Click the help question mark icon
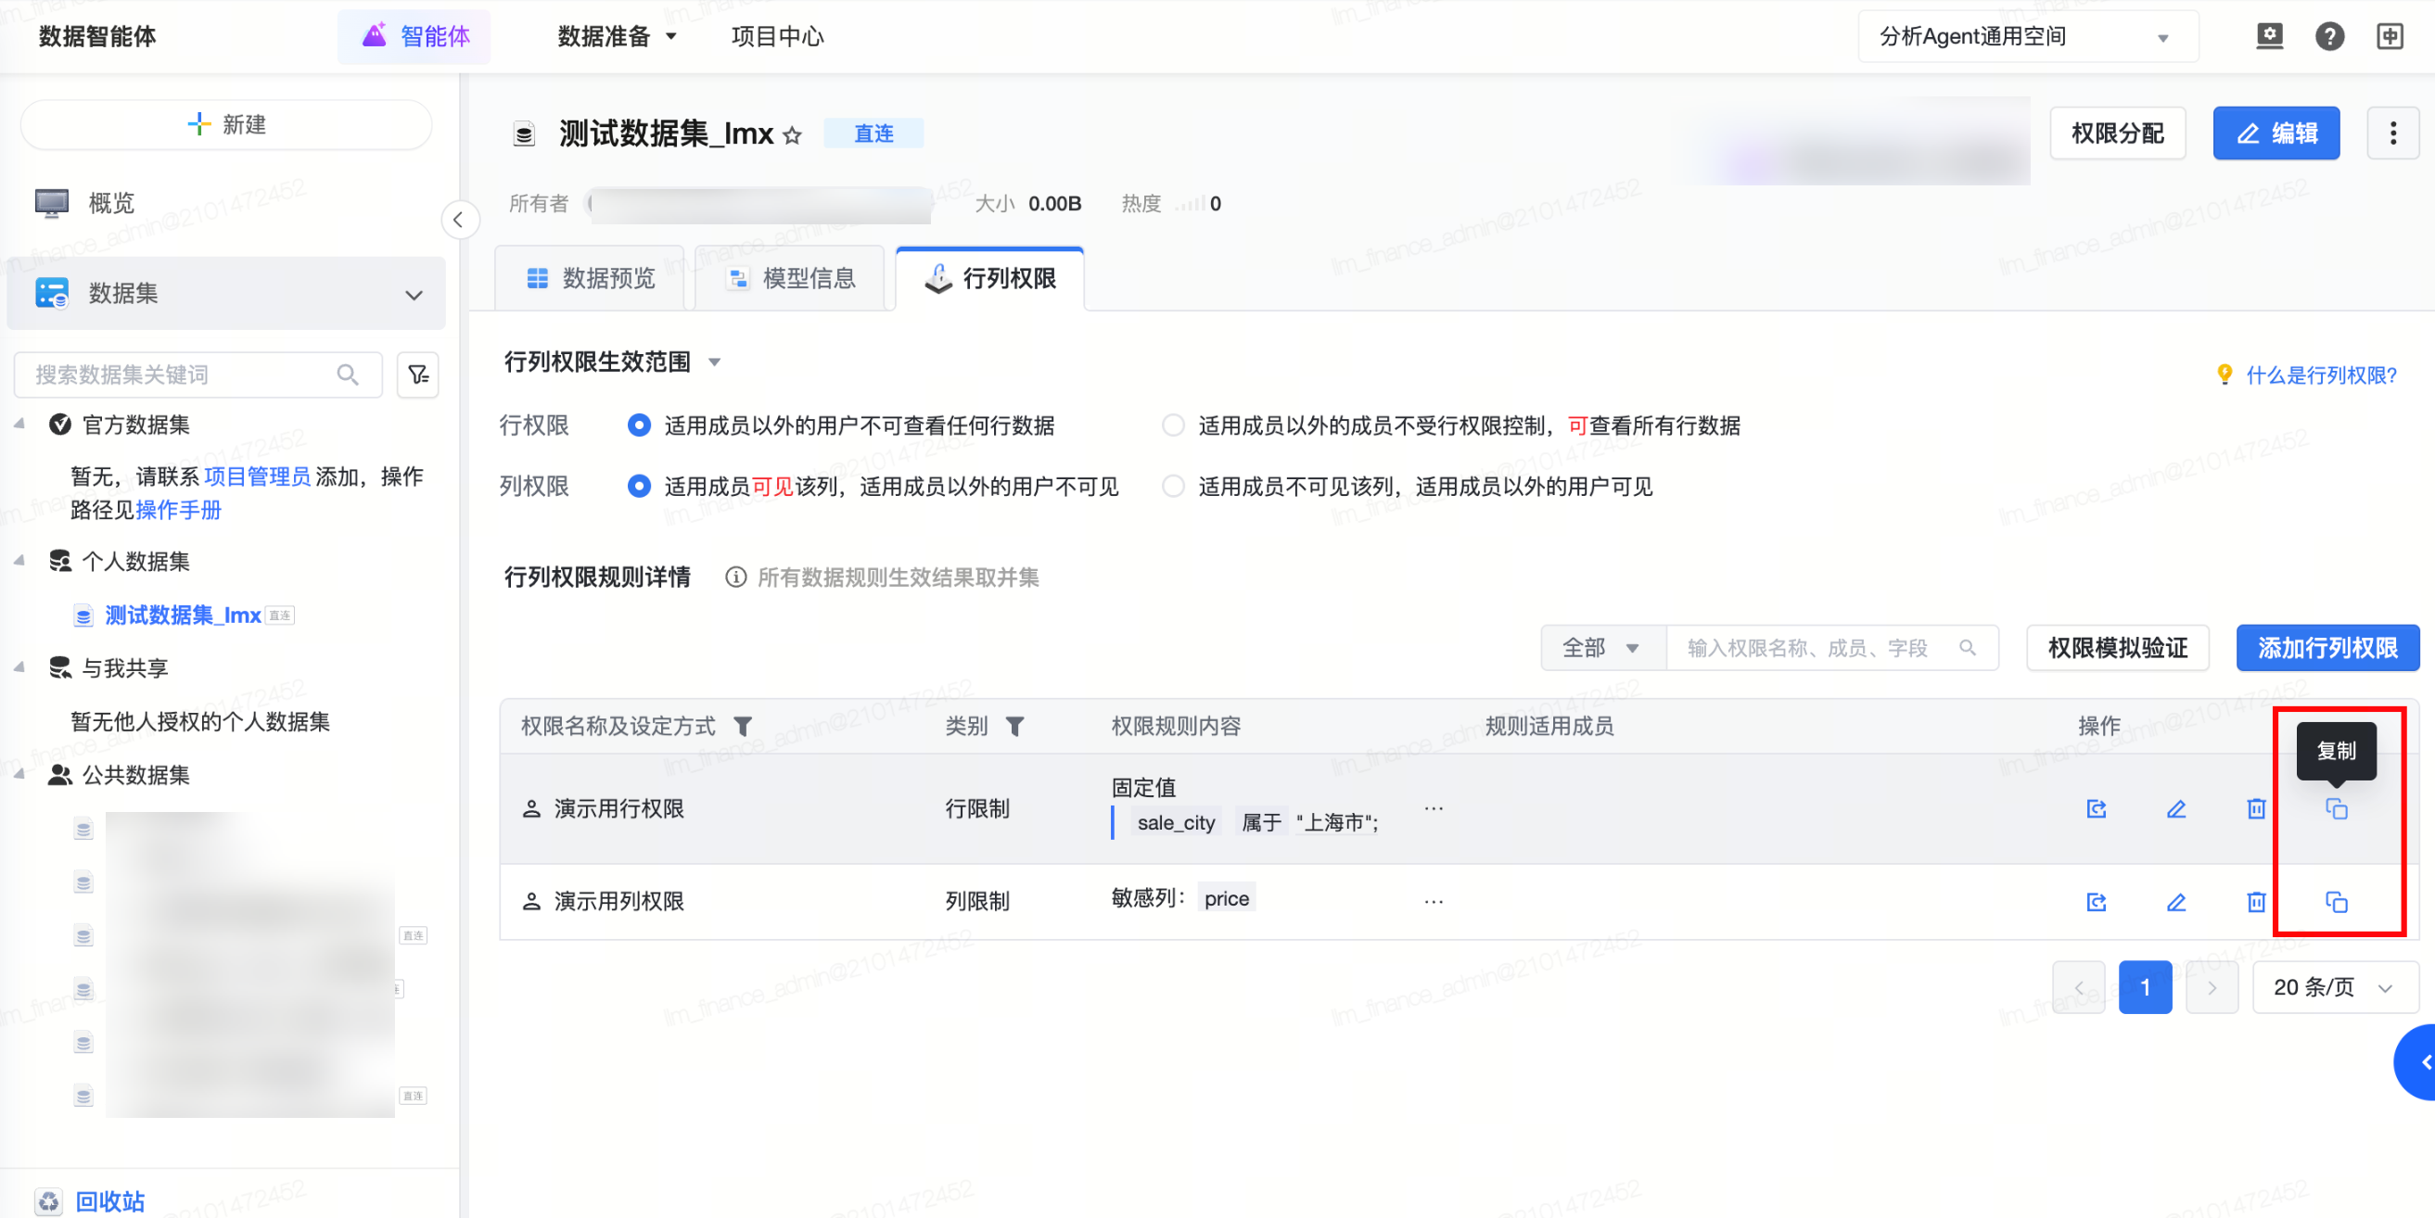Image resolution: width=2435 pixels, height=1218 pixels. pos(2329,36)
